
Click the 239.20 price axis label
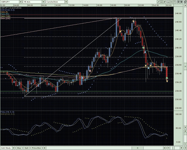[x=178, y=82]
